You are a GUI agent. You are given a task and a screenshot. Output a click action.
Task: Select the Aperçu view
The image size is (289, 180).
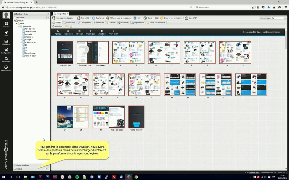point(58,32)
